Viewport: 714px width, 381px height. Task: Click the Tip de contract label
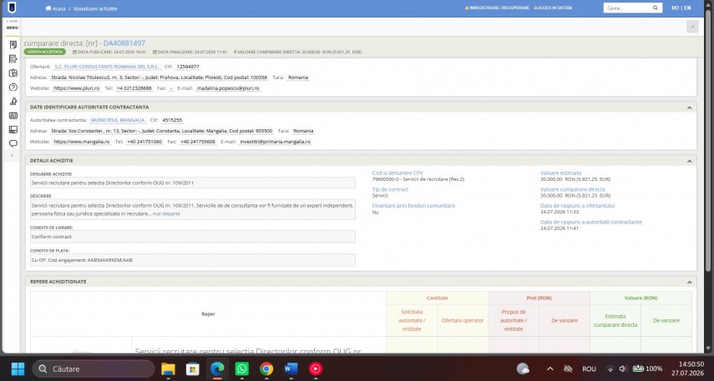click(x=390, y=189)
